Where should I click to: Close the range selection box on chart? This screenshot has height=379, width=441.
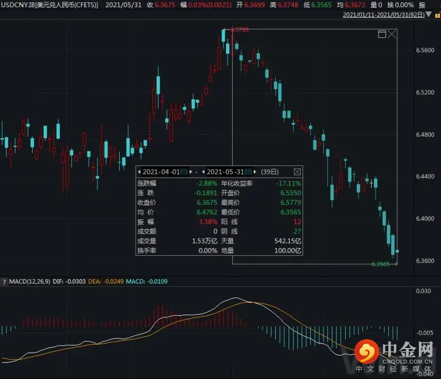(392, 34)
